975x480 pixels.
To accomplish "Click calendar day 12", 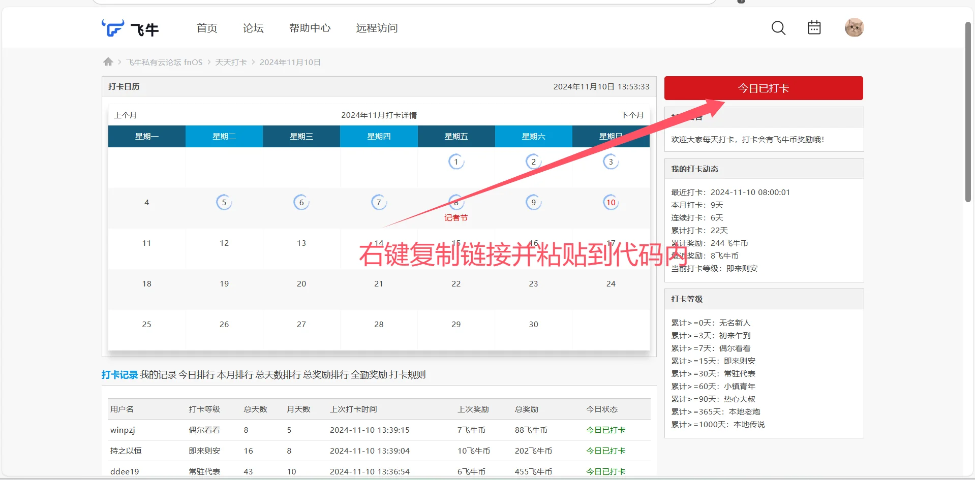I will (224, 243).
